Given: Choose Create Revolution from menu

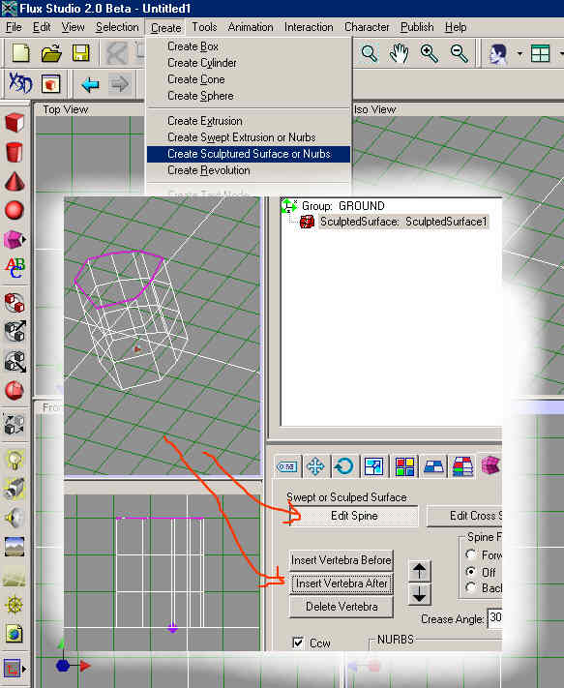Looking at the screenshot, I should (249, 170).
